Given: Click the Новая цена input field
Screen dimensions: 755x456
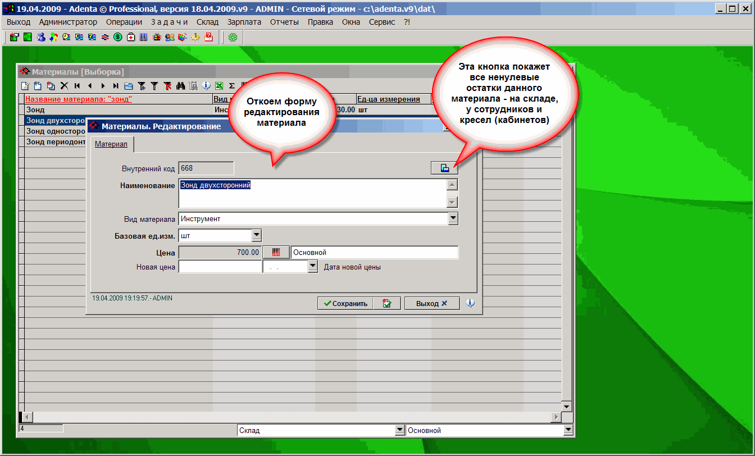Looking at the screenshot, I should [220, 267].
